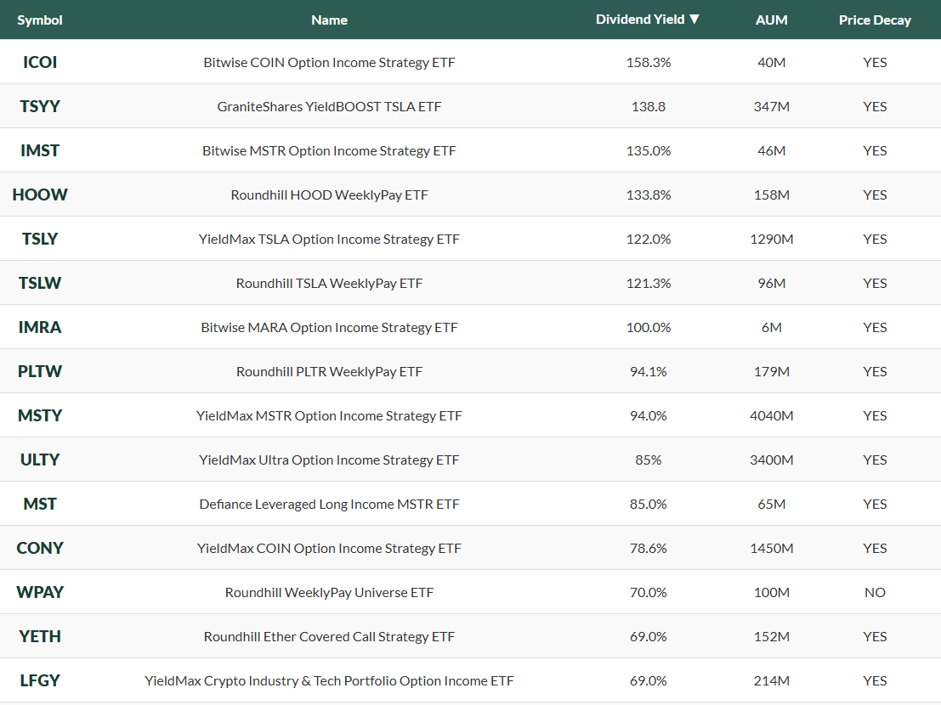Click the 3400M AUM value
Screen dimensions: 941x705
pos(771,460)
